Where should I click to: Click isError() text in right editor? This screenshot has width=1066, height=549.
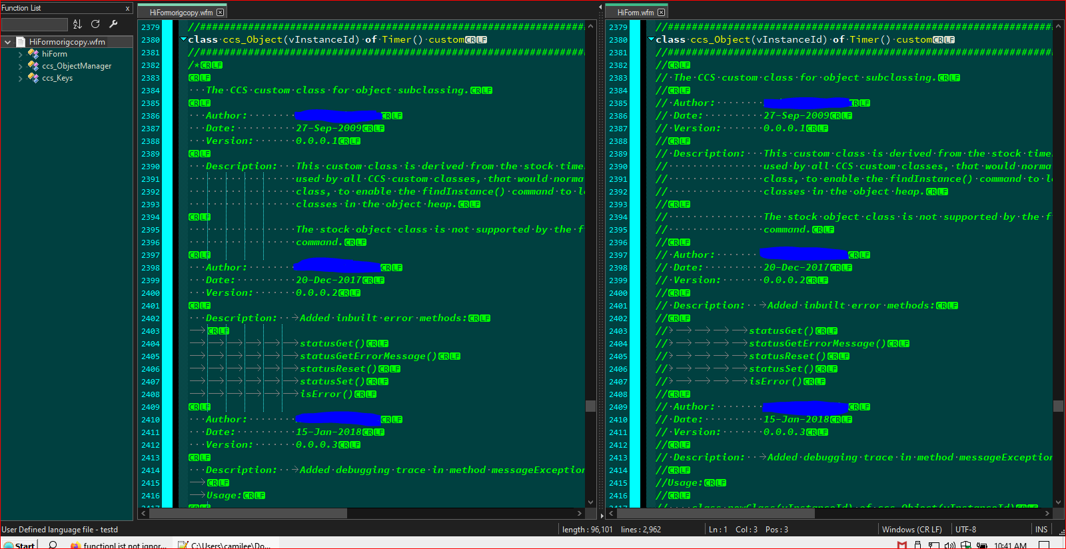click(x=776, y=382)
